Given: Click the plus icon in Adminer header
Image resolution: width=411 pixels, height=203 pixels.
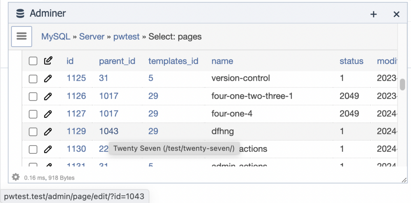Looking at the screenshot, I should tap(374, 14).
